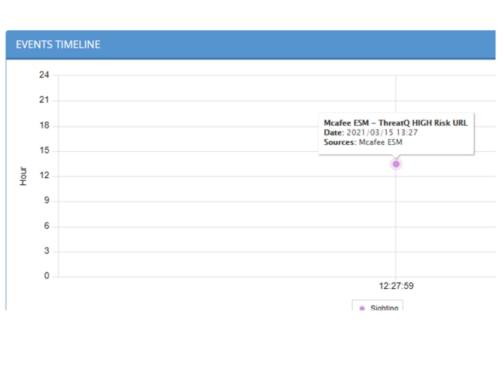Screen dimensions: 504x378
Task: Click the 9 label on y-axis
Action: pyautogui.click(x=46, y=201)
